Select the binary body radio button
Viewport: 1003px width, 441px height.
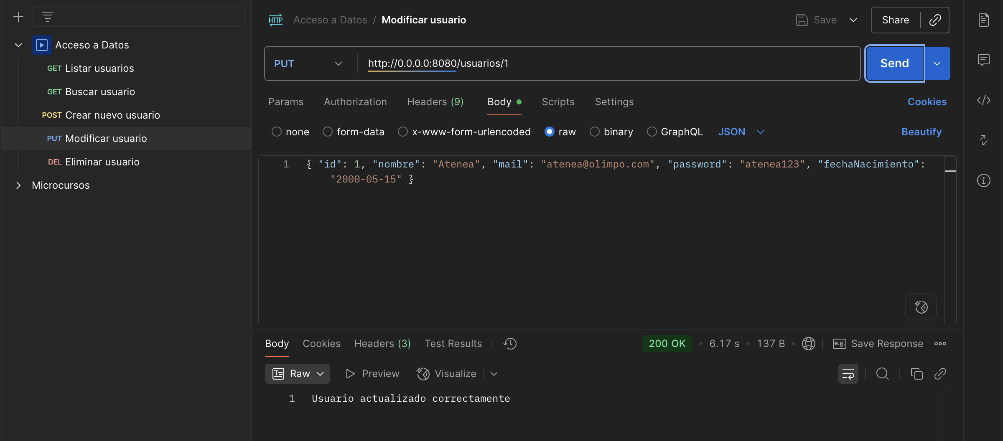coord(611,132)
